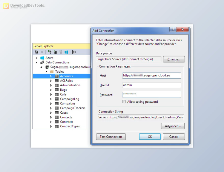Expand the Azure tree node
Screen dimensions: 224x172
pyautogui.click(x=36, y=58)
